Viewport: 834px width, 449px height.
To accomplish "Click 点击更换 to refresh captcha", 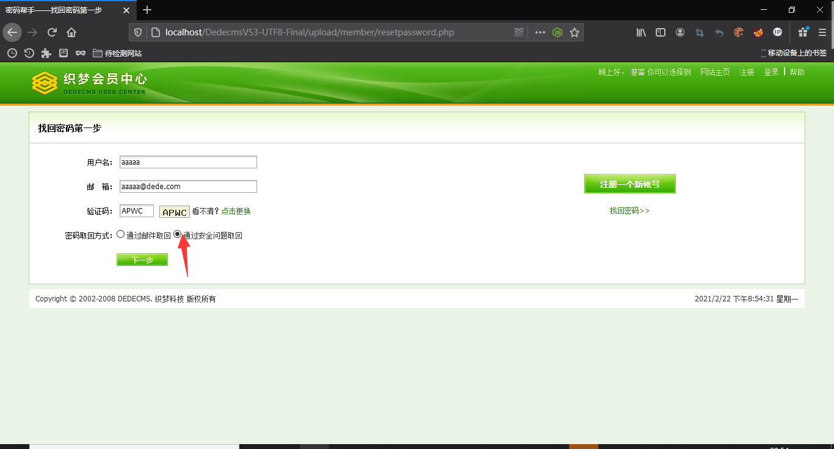I will (x=236, y=211).
